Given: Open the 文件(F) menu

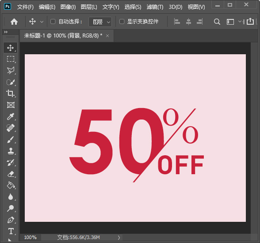Looking at the screenshot, I should tap(25, 7).
